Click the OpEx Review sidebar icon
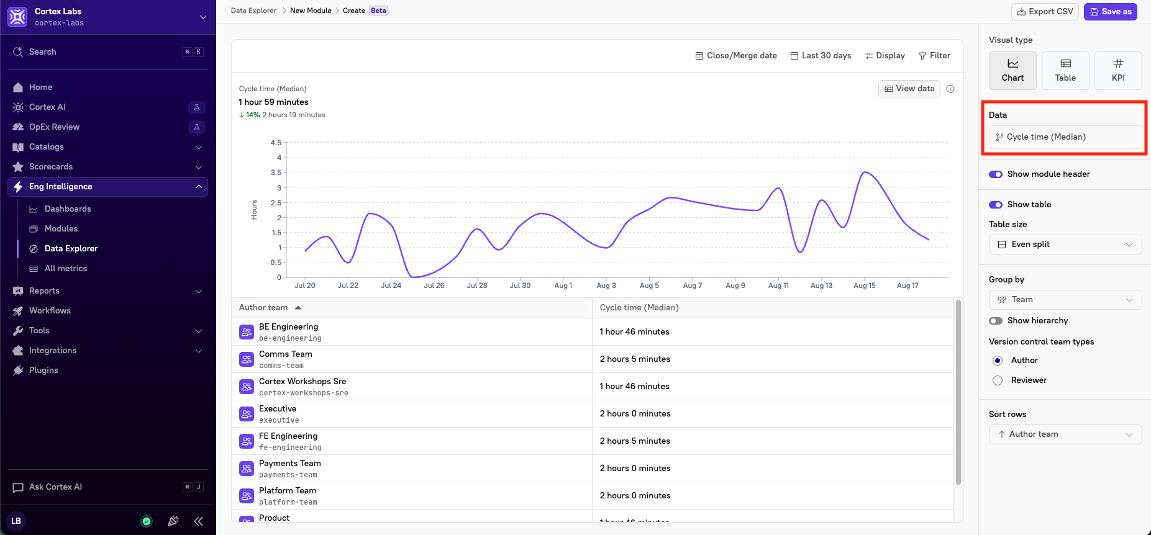Screen dimensions: 1151x535 pos(18,127)
